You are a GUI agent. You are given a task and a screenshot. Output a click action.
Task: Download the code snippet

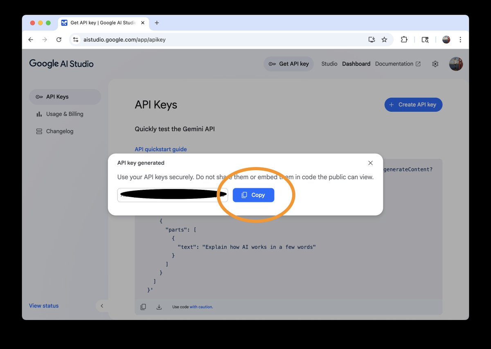[x=159, y=307]
